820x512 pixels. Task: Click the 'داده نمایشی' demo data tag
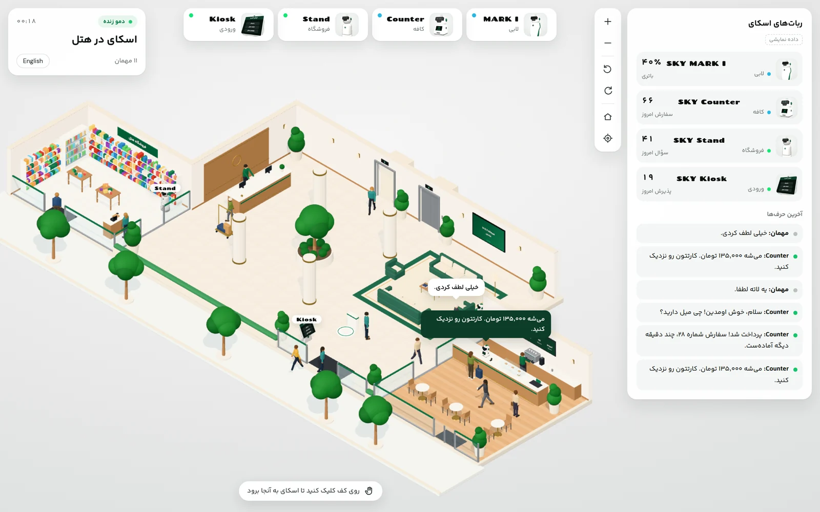(784, 39)
